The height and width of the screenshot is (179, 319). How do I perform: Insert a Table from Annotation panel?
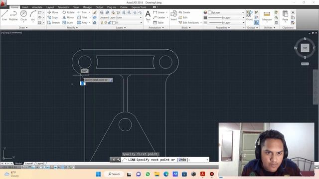pyautogui.click(x=159, y=22)
